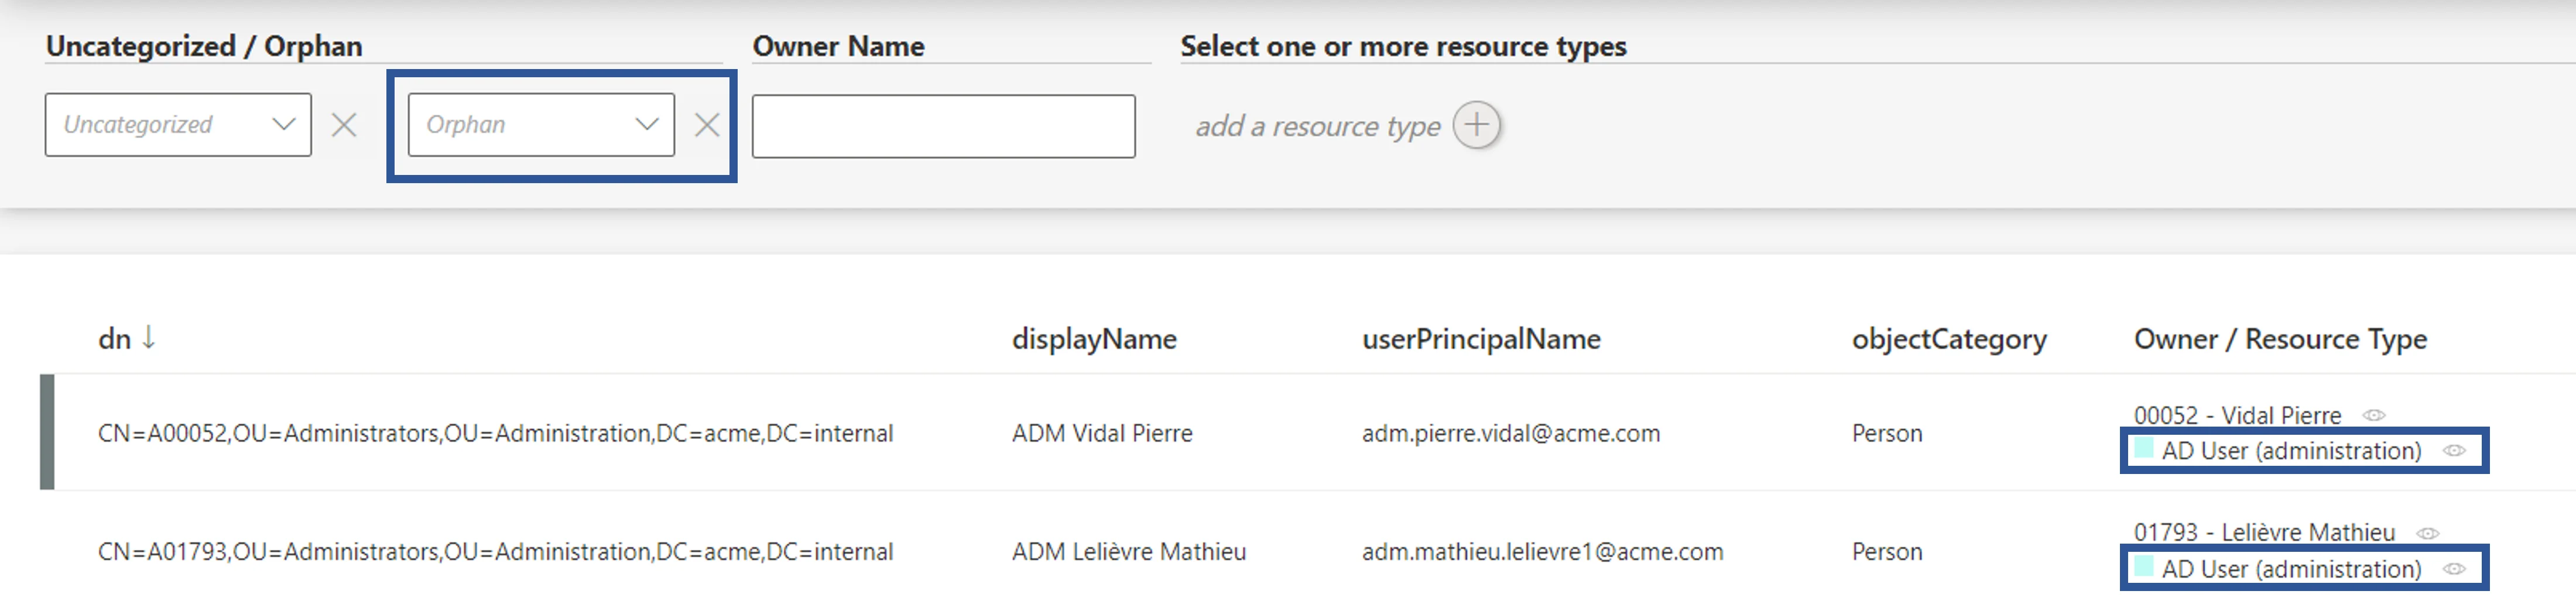
Task: Open the 01793 - Lelièvre Mathieu owner link
Action: [2264, 532]
